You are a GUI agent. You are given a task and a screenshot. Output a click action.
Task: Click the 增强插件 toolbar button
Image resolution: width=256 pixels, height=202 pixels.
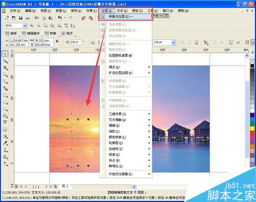[x=30, y=33]
